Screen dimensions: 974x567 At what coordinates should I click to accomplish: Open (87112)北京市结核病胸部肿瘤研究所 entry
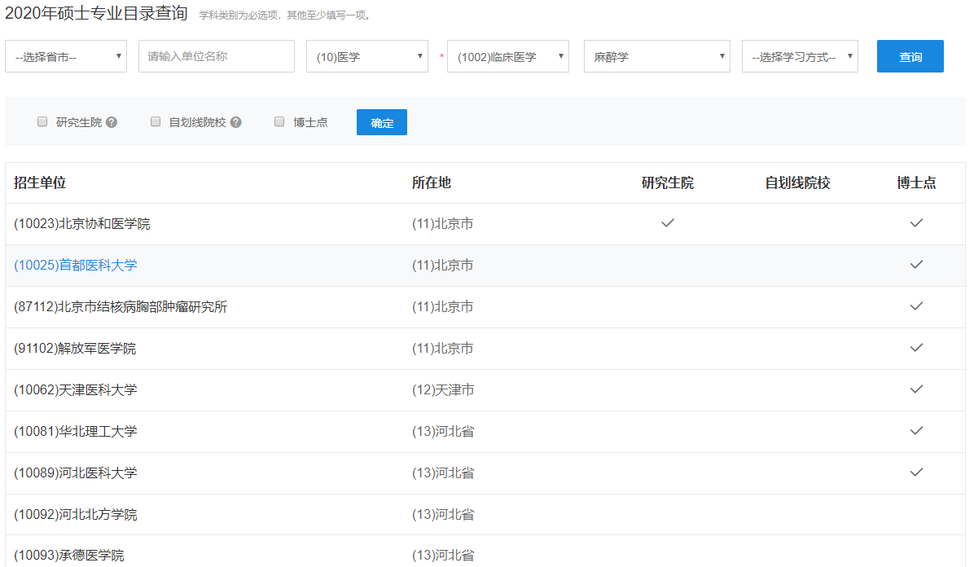click(x=121, y=307)
